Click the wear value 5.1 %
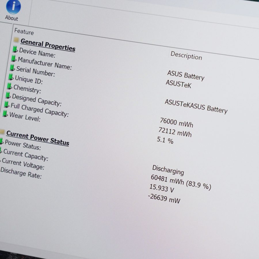Viewport: 259px width, 259px height. [165, 140]
